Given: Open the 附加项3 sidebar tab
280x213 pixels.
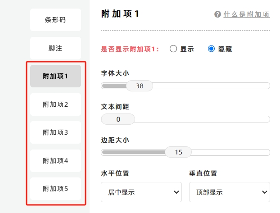Looking at the screenshot, I should point(55,132).
